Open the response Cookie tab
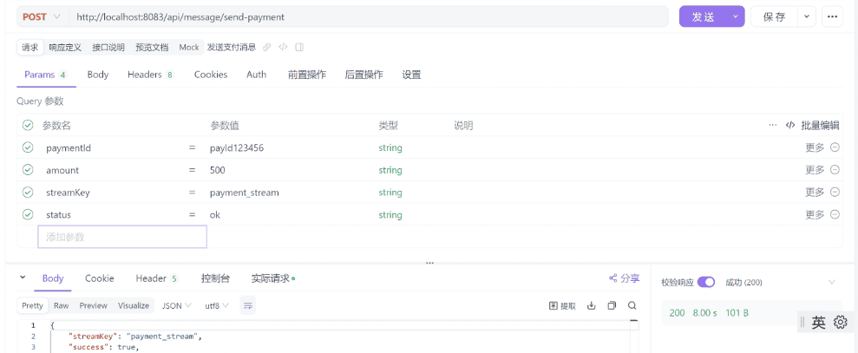This screenshot has width=858, height=353. (x=100, y=278)
